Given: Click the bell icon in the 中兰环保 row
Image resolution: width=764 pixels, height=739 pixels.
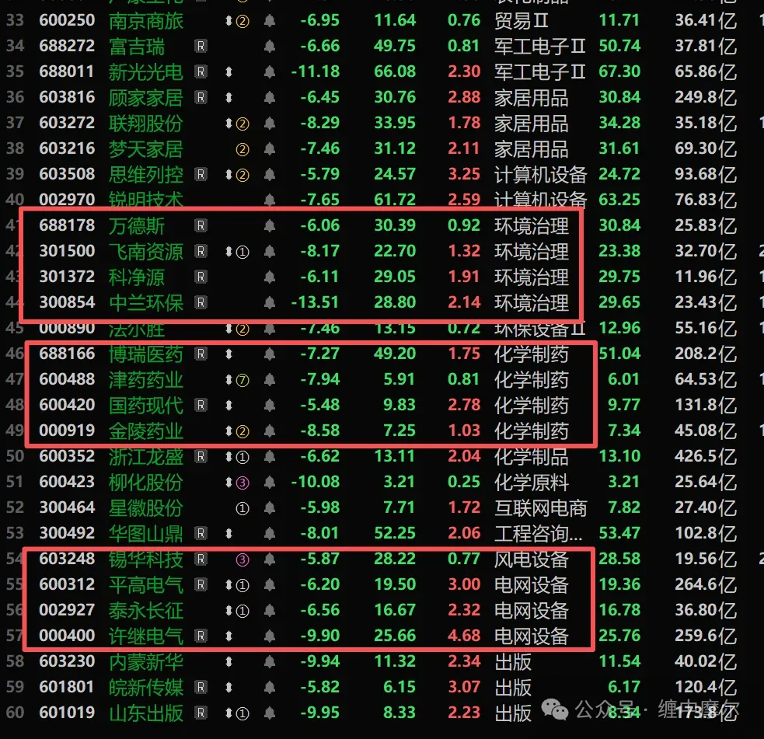Looking at the screenshot, I should click(270, 302).
